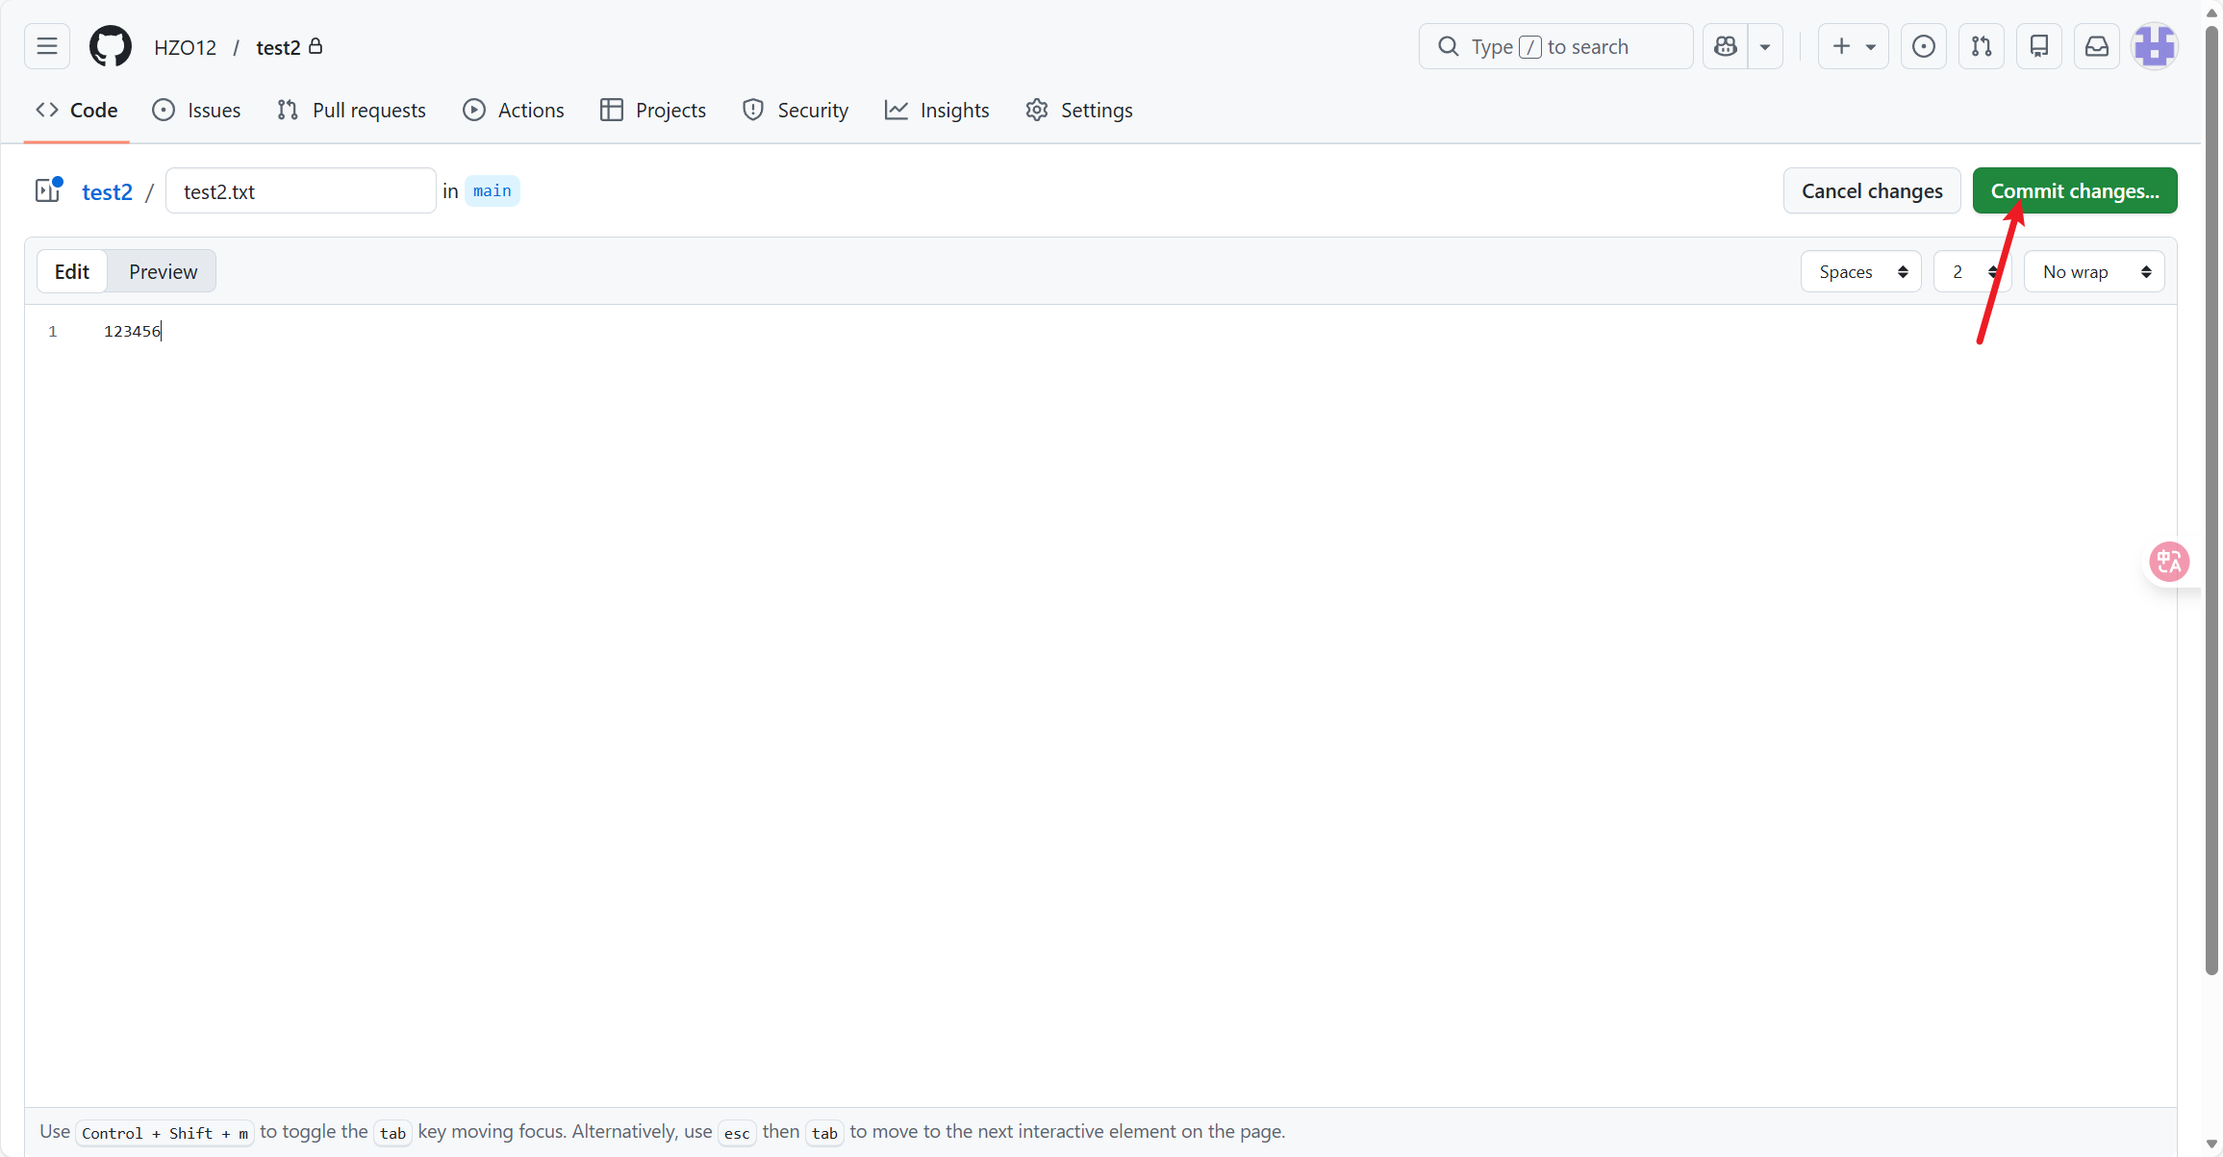
Task: Click the Commit changes button
Action: click(x=2074, y=190)
